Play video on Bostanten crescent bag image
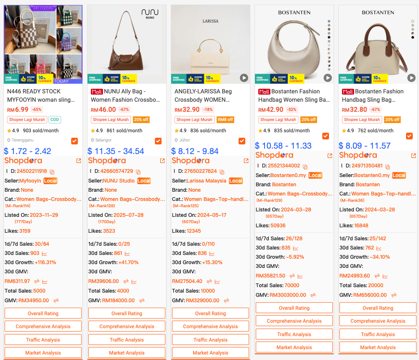 (328, 78)
